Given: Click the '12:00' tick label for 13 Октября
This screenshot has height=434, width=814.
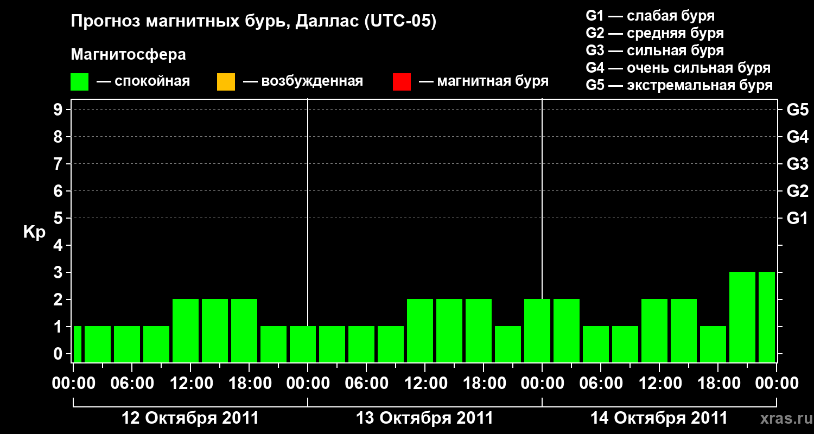Looking at the screenshot, I should (x=425, y=383).
